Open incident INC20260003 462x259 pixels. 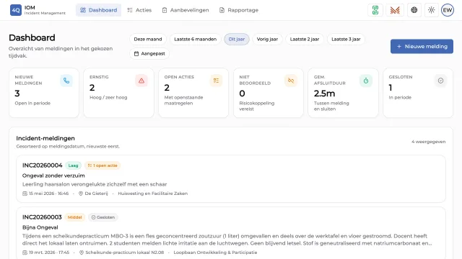click(x=231, y=233)
